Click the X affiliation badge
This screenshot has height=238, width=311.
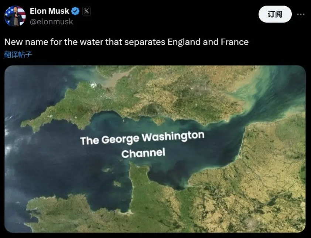click(86, 11)
